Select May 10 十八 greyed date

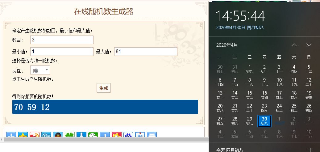tap(309, 134)
